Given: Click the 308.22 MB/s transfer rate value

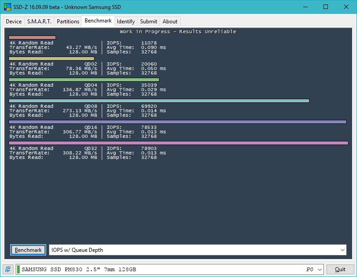Looking at the screenshot, I should pos(80,153).
